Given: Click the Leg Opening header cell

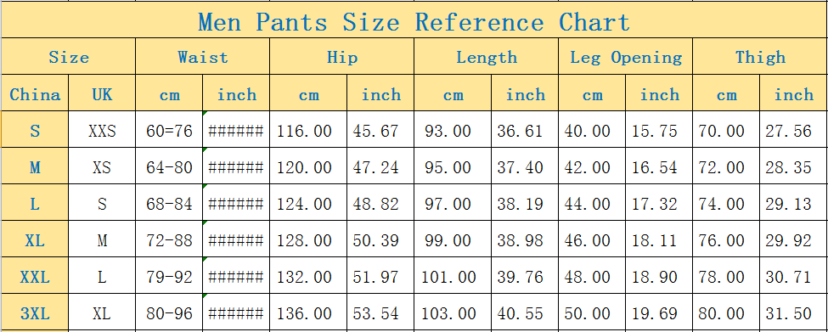Looking at the screenshot, I should click(x=626, y=56).
